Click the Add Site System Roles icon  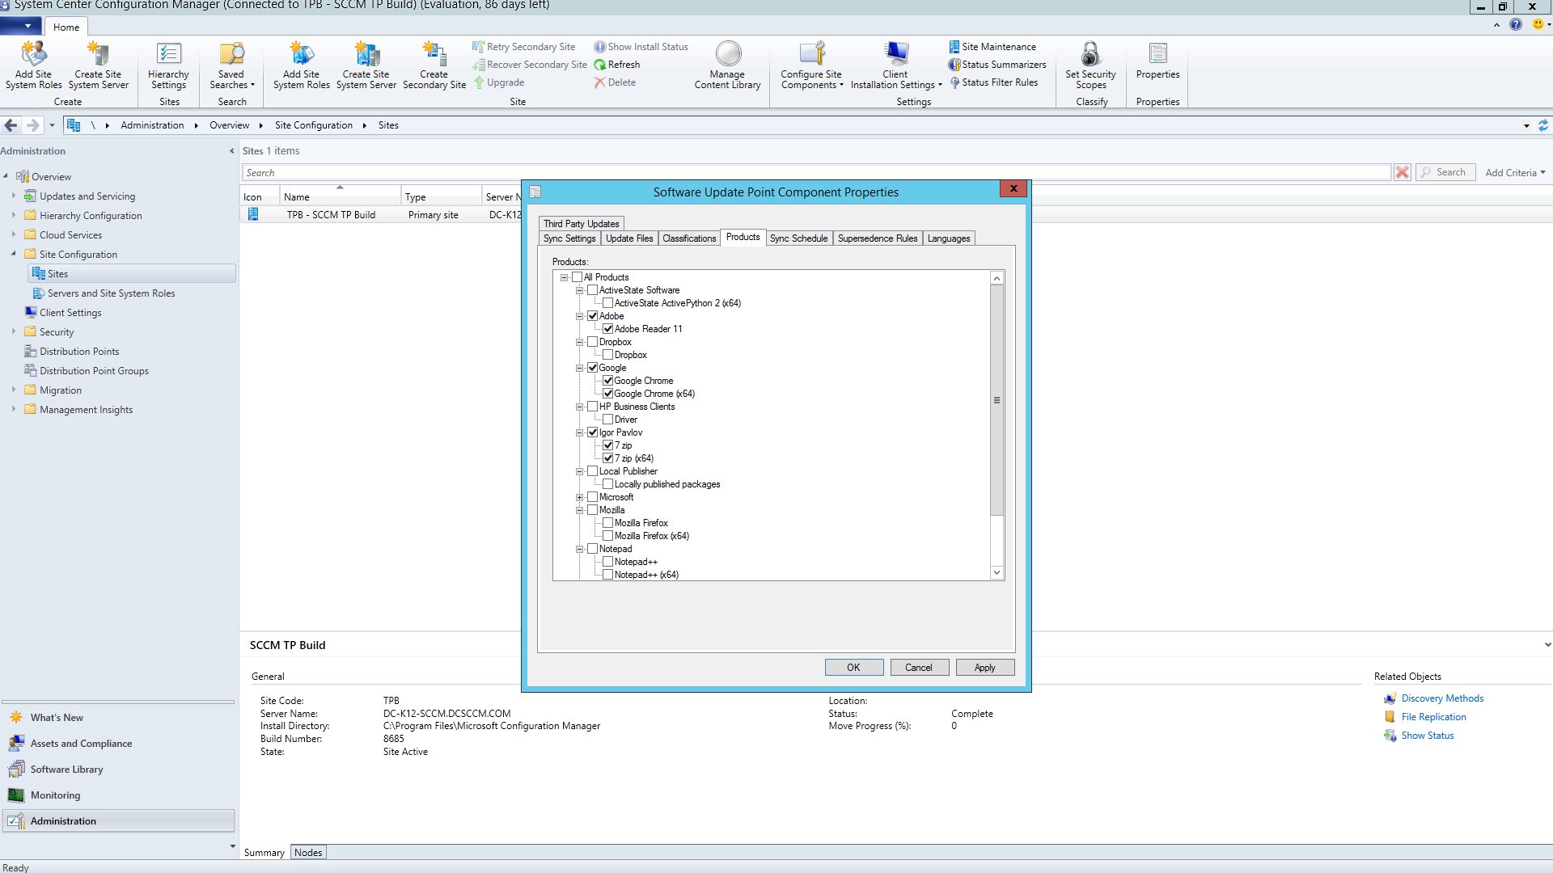tap(33, 55)
